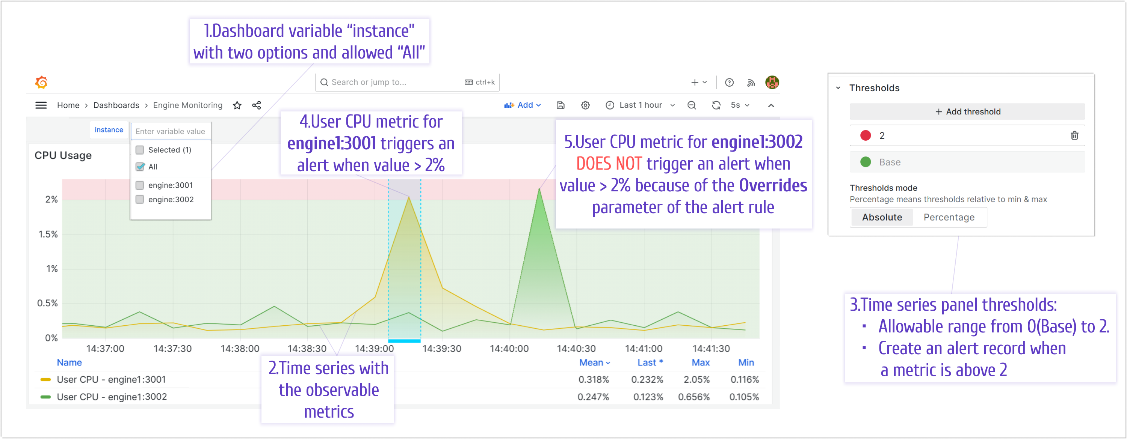The image size is (1127, 439).
Task: Uncheck the All option
Action: pyautogui.click(x=140, y=167)
